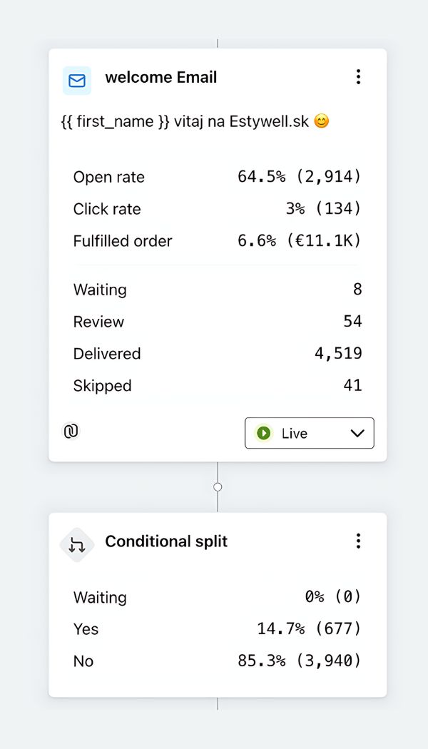
Task: Click the Conditional split branch icon
Action: pos(77,545)
